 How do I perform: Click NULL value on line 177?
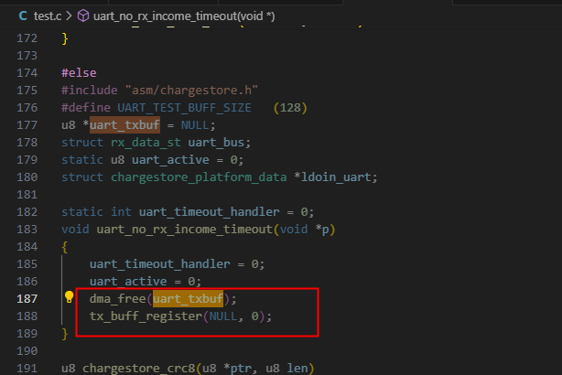click(x=195, y=125)
